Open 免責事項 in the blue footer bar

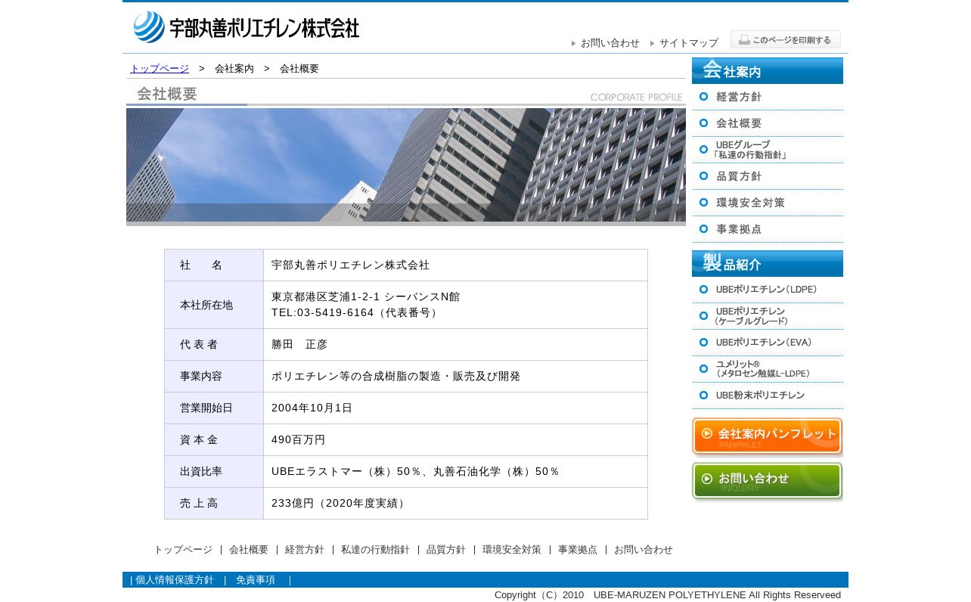pos(256,580)
